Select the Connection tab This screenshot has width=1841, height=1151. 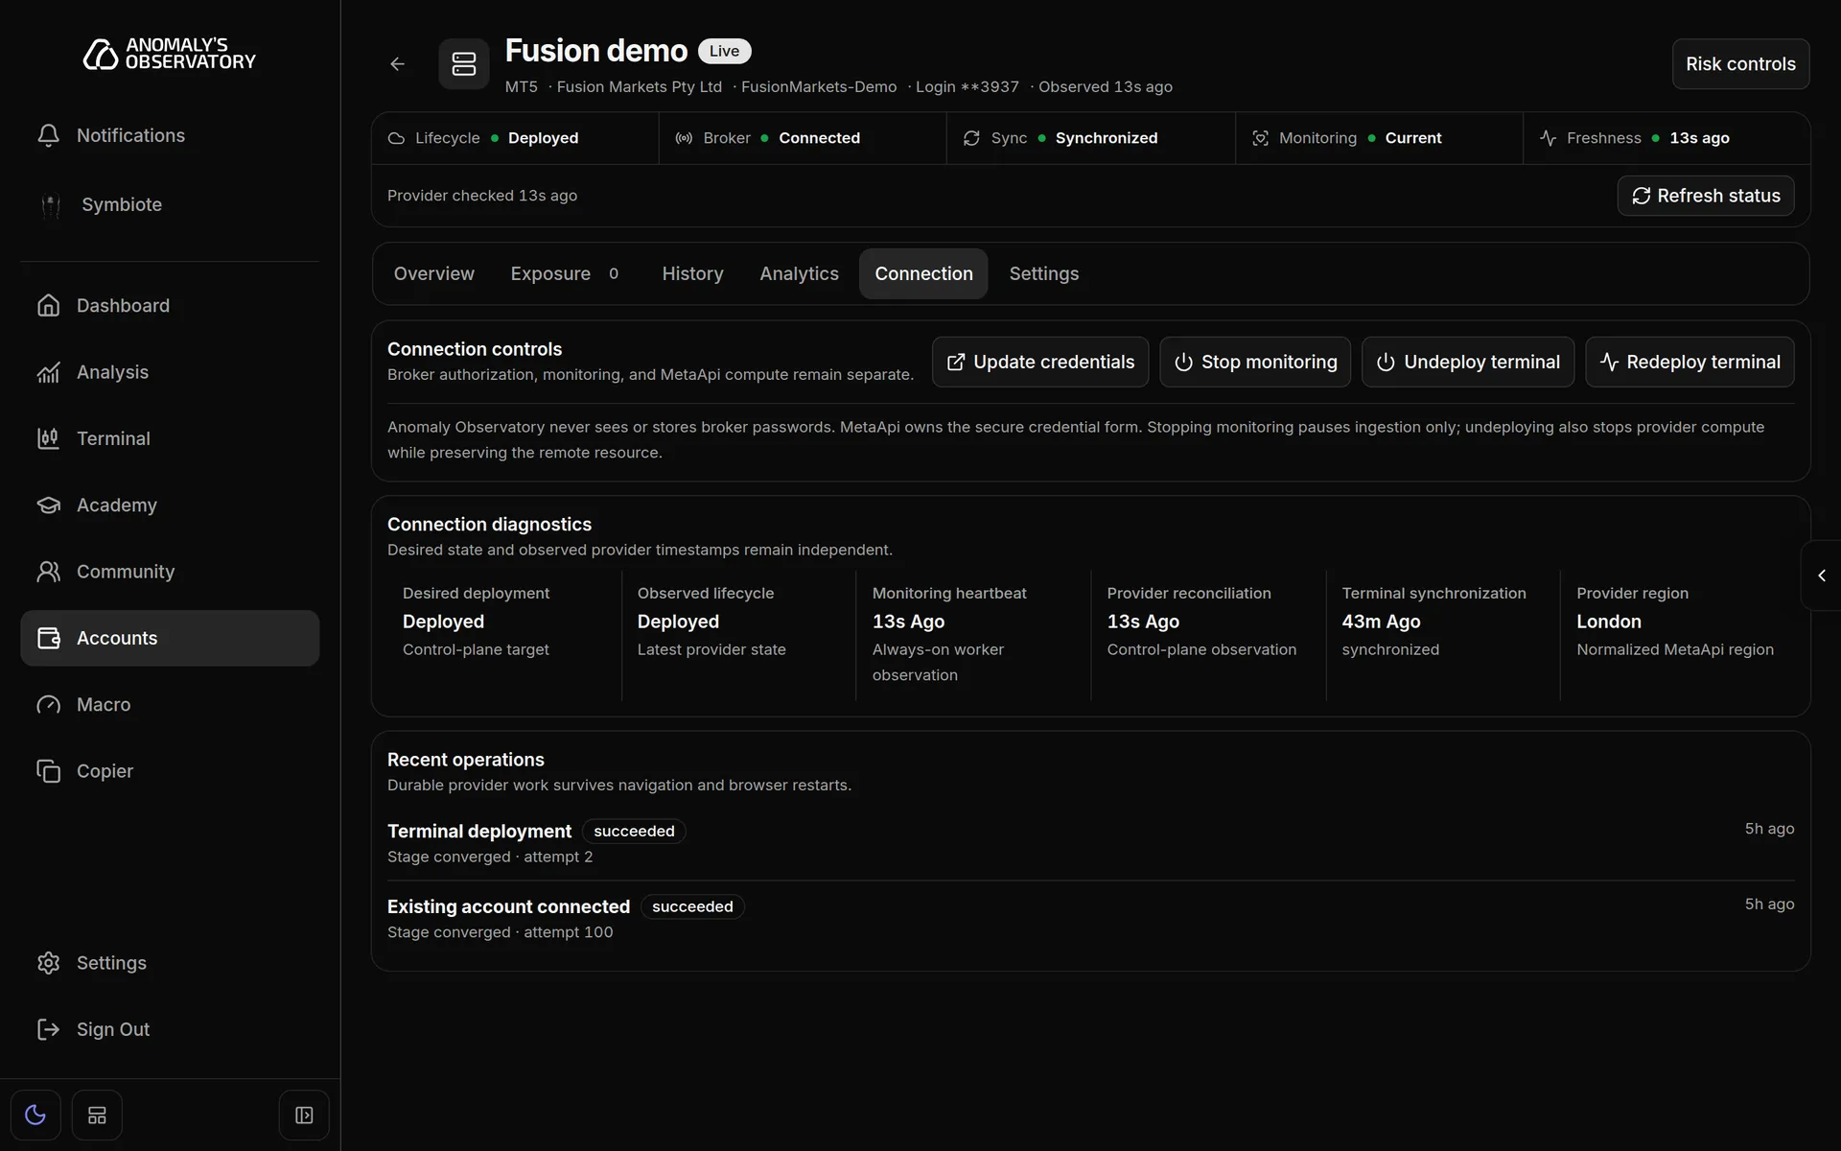(923, 274)
